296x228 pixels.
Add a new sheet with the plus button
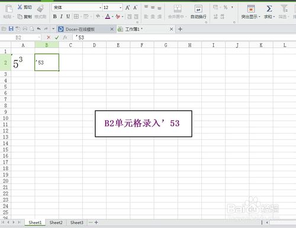[96, 223]
